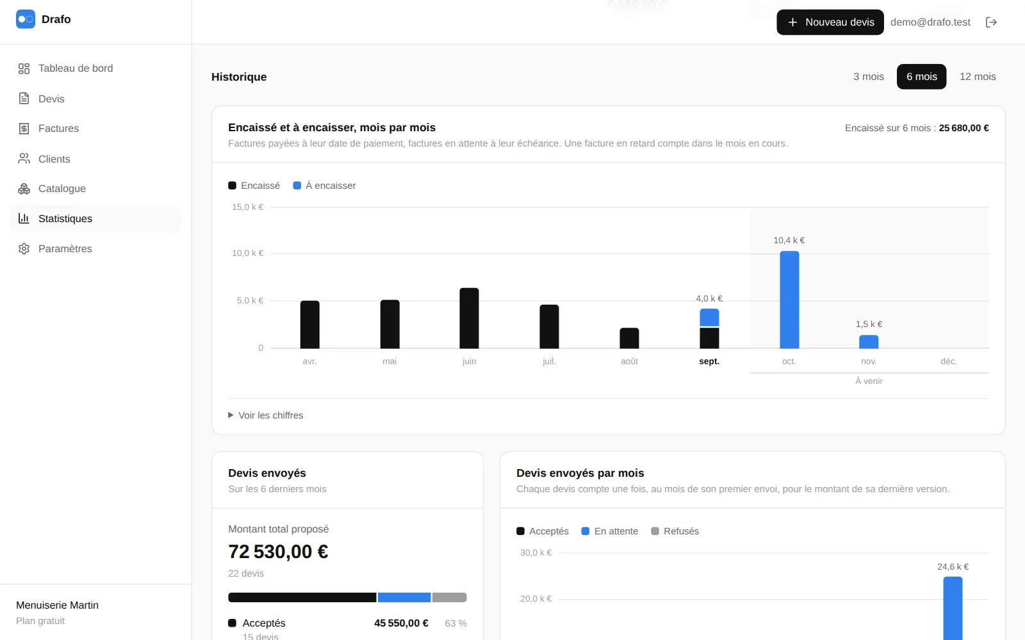This screenshot has width=1025, height=640.
Task: Click the 10,4 k € bar label
Action: click(789, 241)
